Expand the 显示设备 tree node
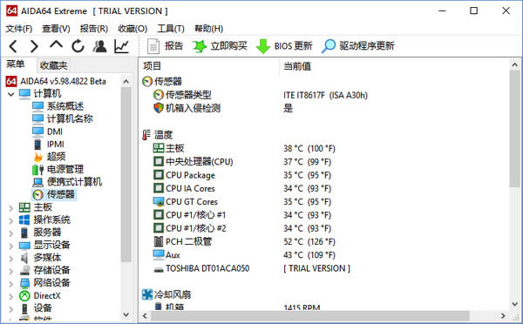Viewport: 523px width, 324px height. coord(10,246)
